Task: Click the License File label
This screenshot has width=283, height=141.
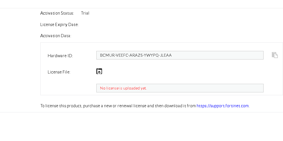Action: 59,72
